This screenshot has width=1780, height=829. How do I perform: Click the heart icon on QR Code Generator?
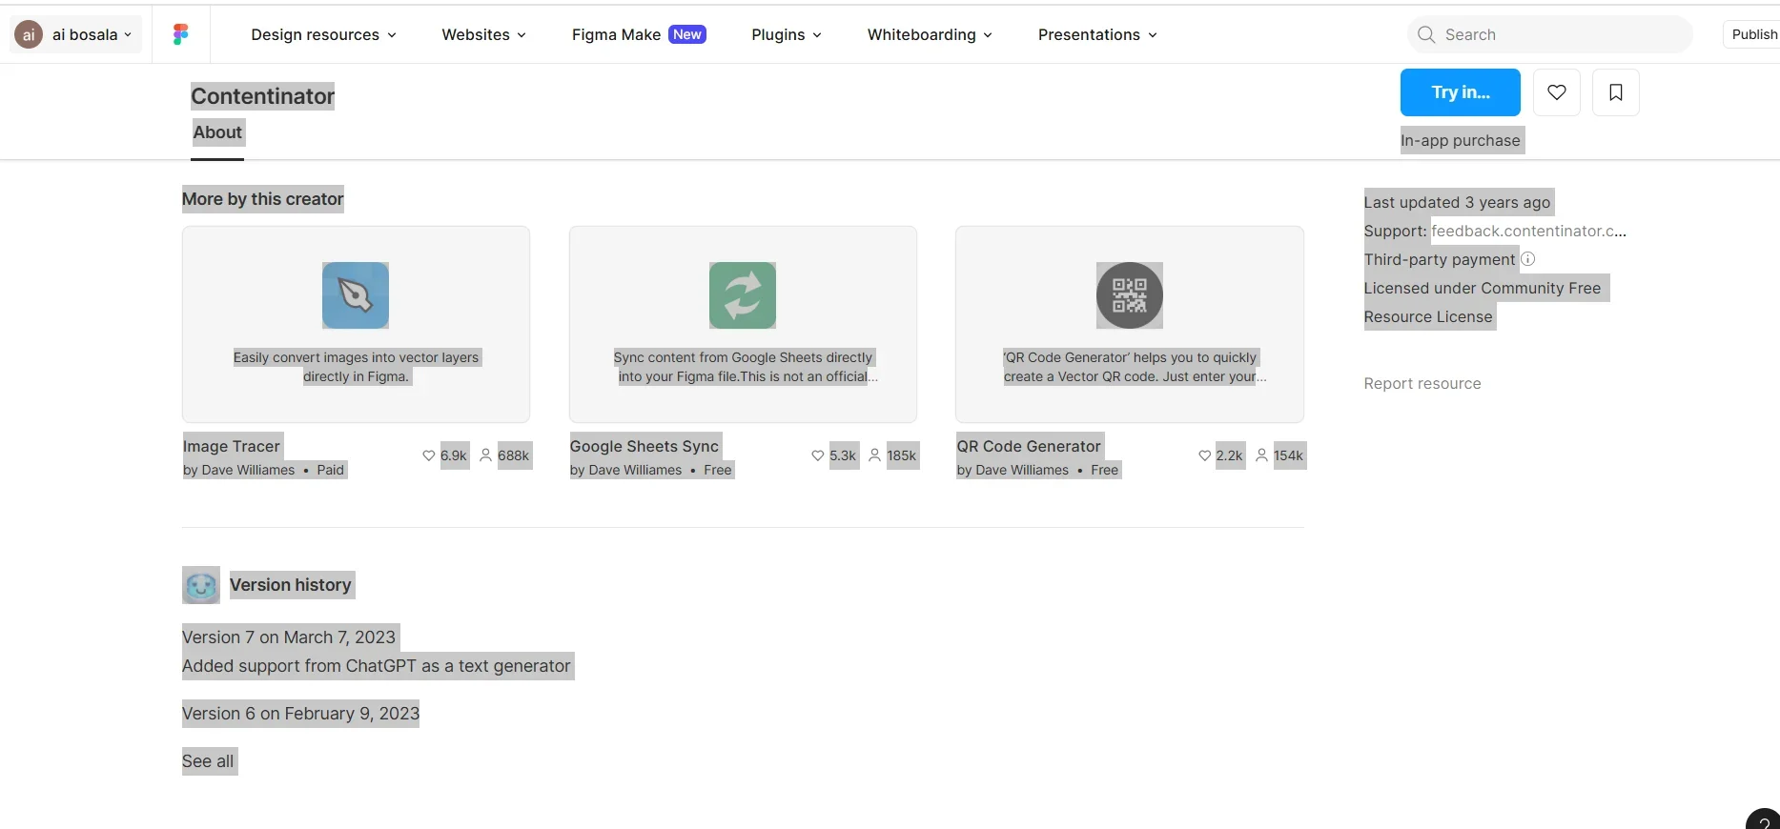[x=1204, y=455]
